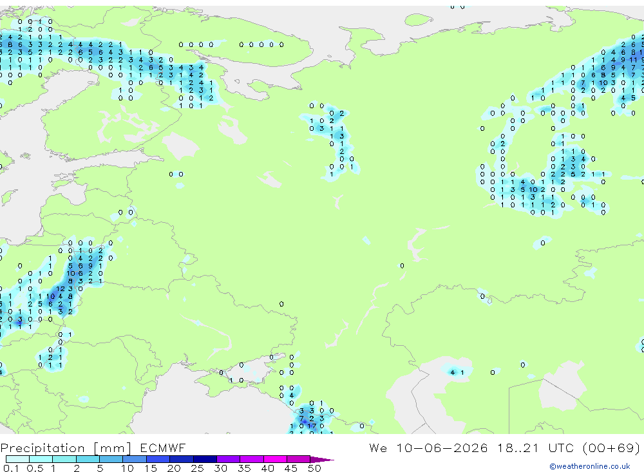This screenshot has width=644, height=472.
Task: Click the date '10-06-2026' text
Action: pos(442,448)
